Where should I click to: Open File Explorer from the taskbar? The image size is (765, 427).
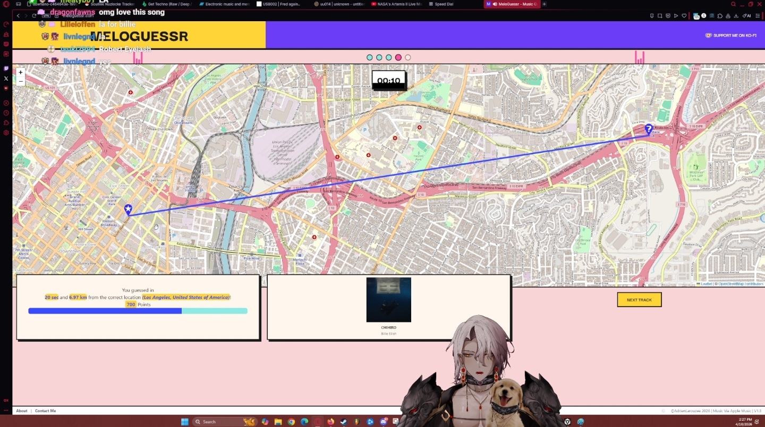tap(278, 422)
